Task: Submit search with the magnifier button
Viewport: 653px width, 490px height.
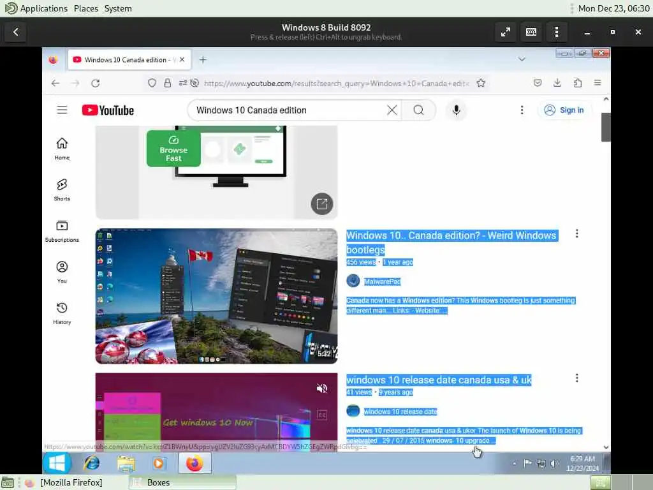Action: point(418,110)
